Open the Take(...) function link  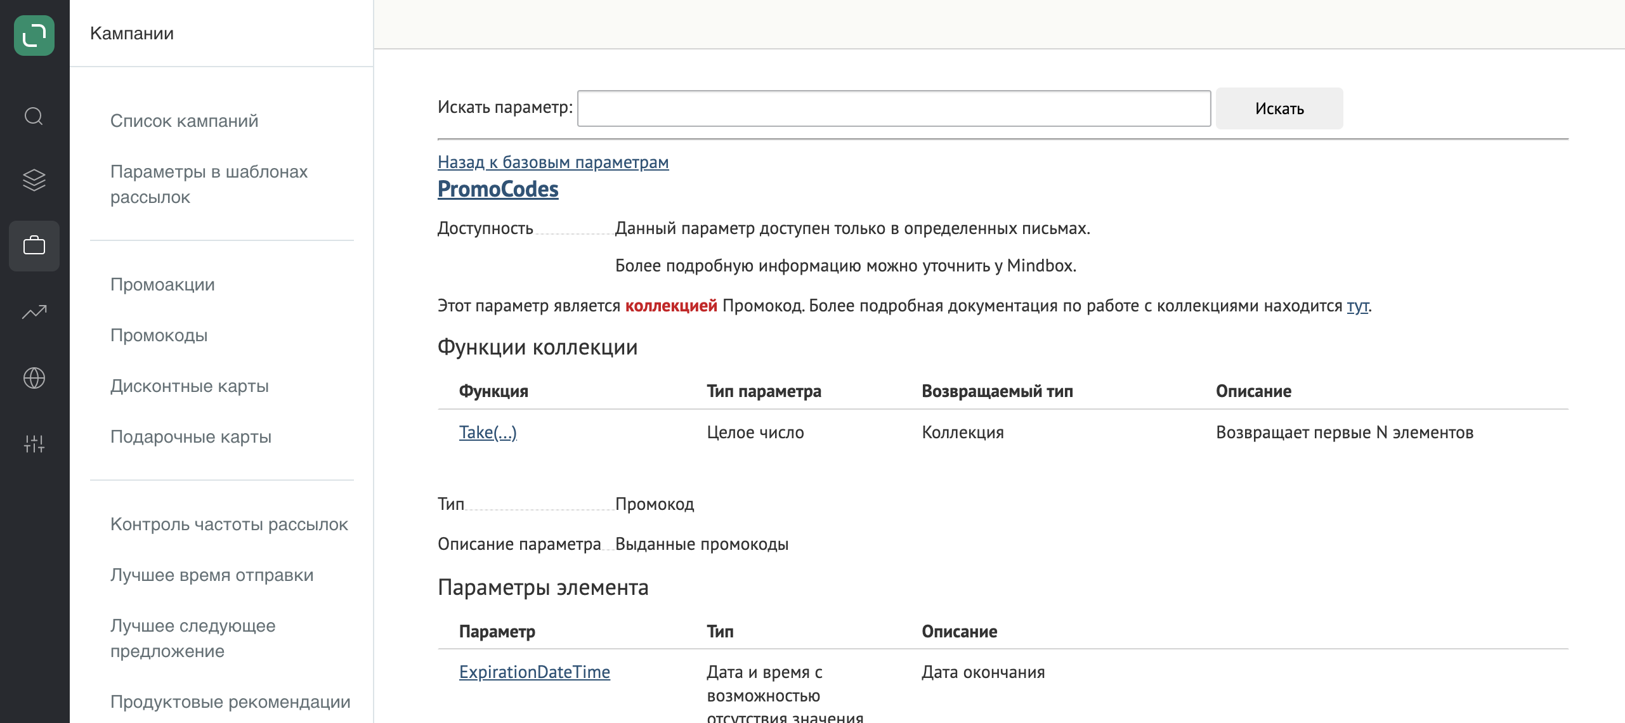click(488, 433)
